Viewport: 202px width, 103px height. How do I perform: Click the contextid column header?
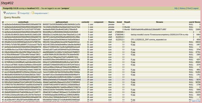pos(85,22)
